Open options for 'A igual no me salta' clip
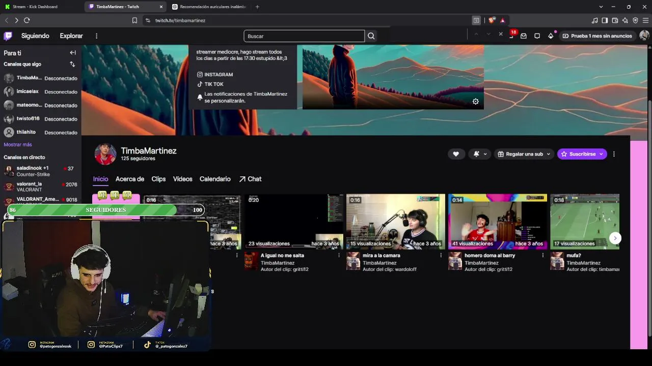 point(339,255)
